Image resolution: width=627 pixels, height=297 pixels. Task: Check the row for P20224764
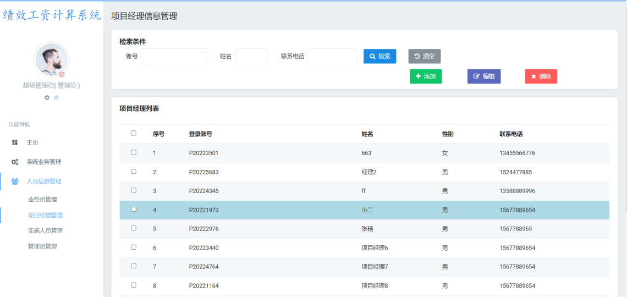(x=134, y=266)
